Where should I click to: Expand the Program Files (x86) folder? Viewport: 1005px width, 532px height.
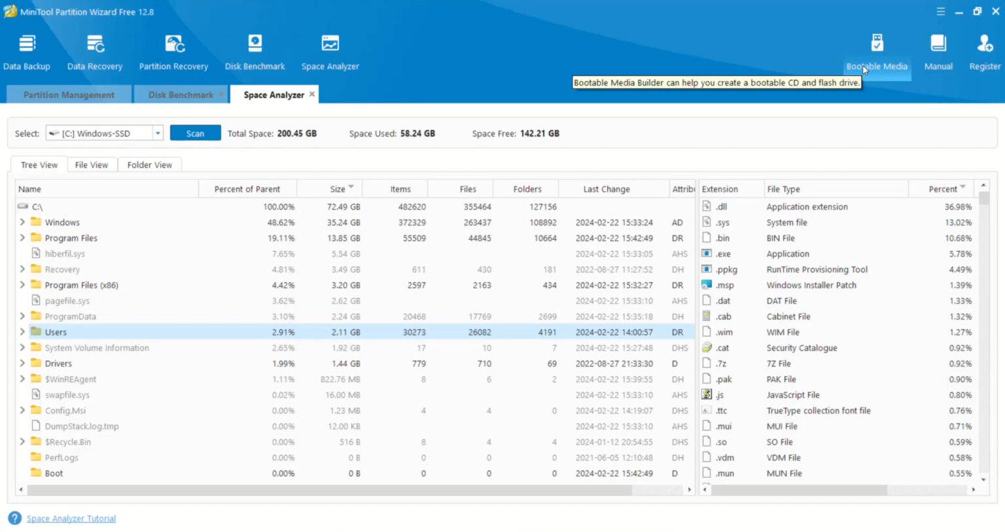pyautogui.click(x=22, y=285)
